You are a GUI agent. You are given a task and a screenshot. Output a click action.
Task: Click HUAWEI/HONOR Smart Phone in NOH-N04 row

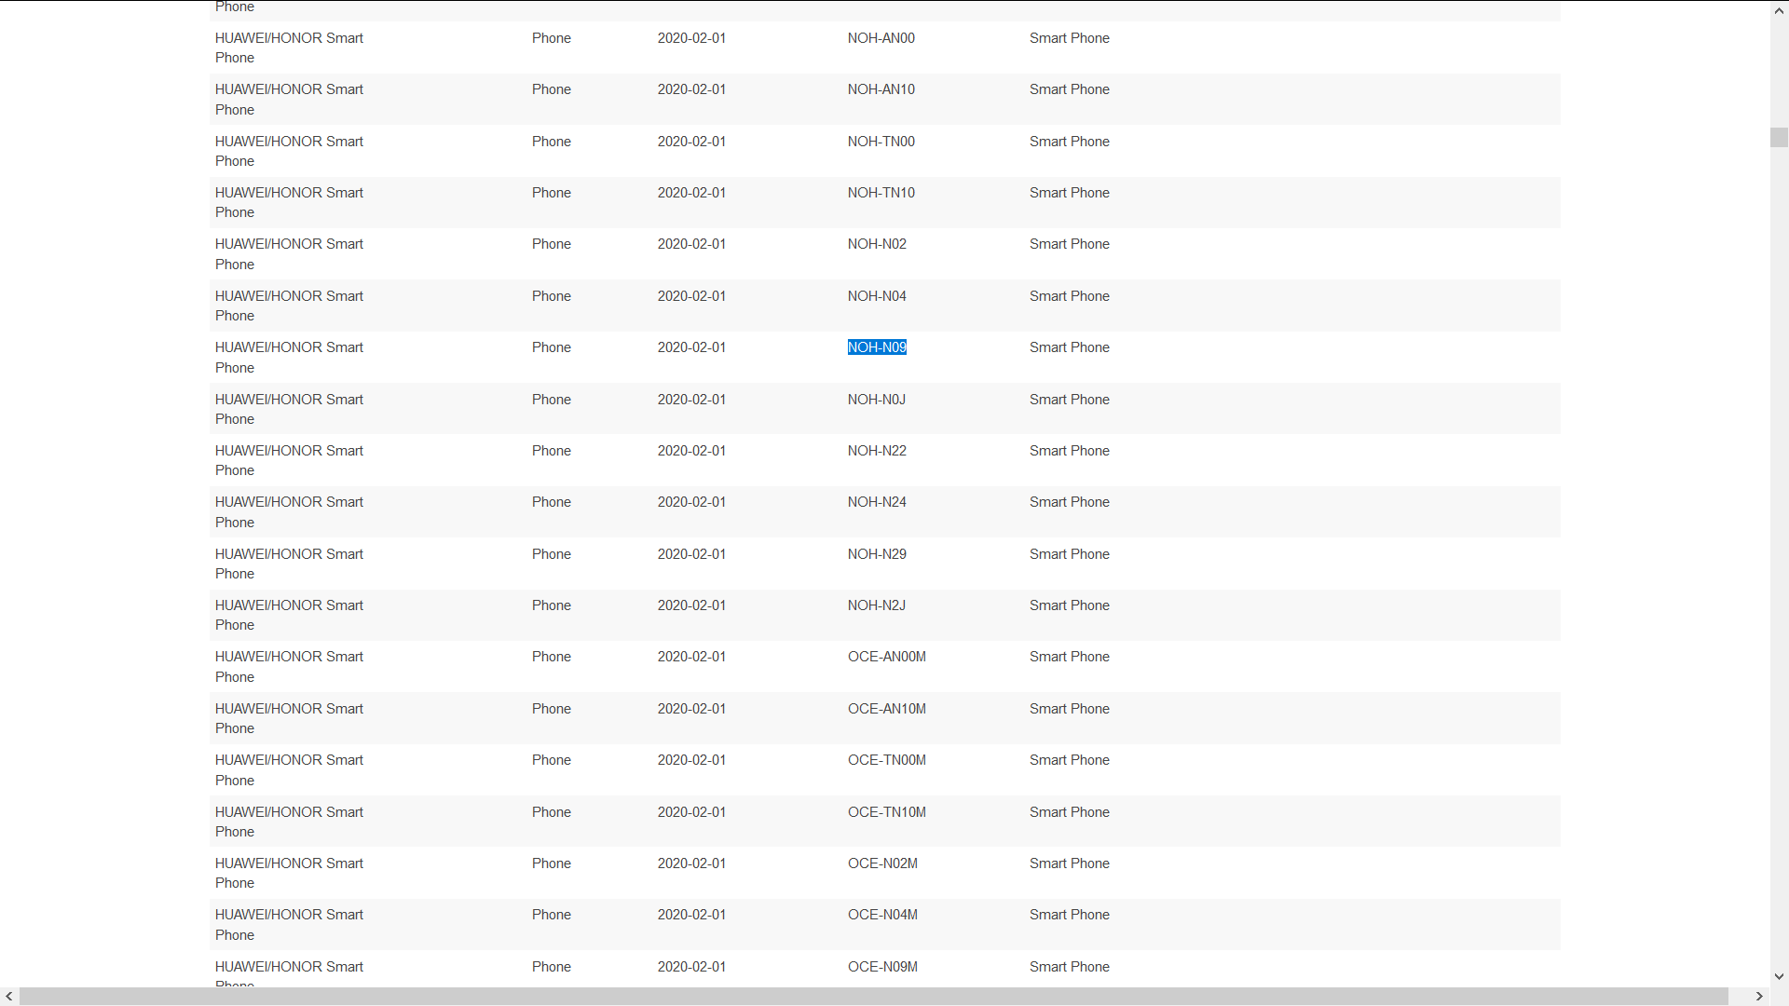pos(289,306)
